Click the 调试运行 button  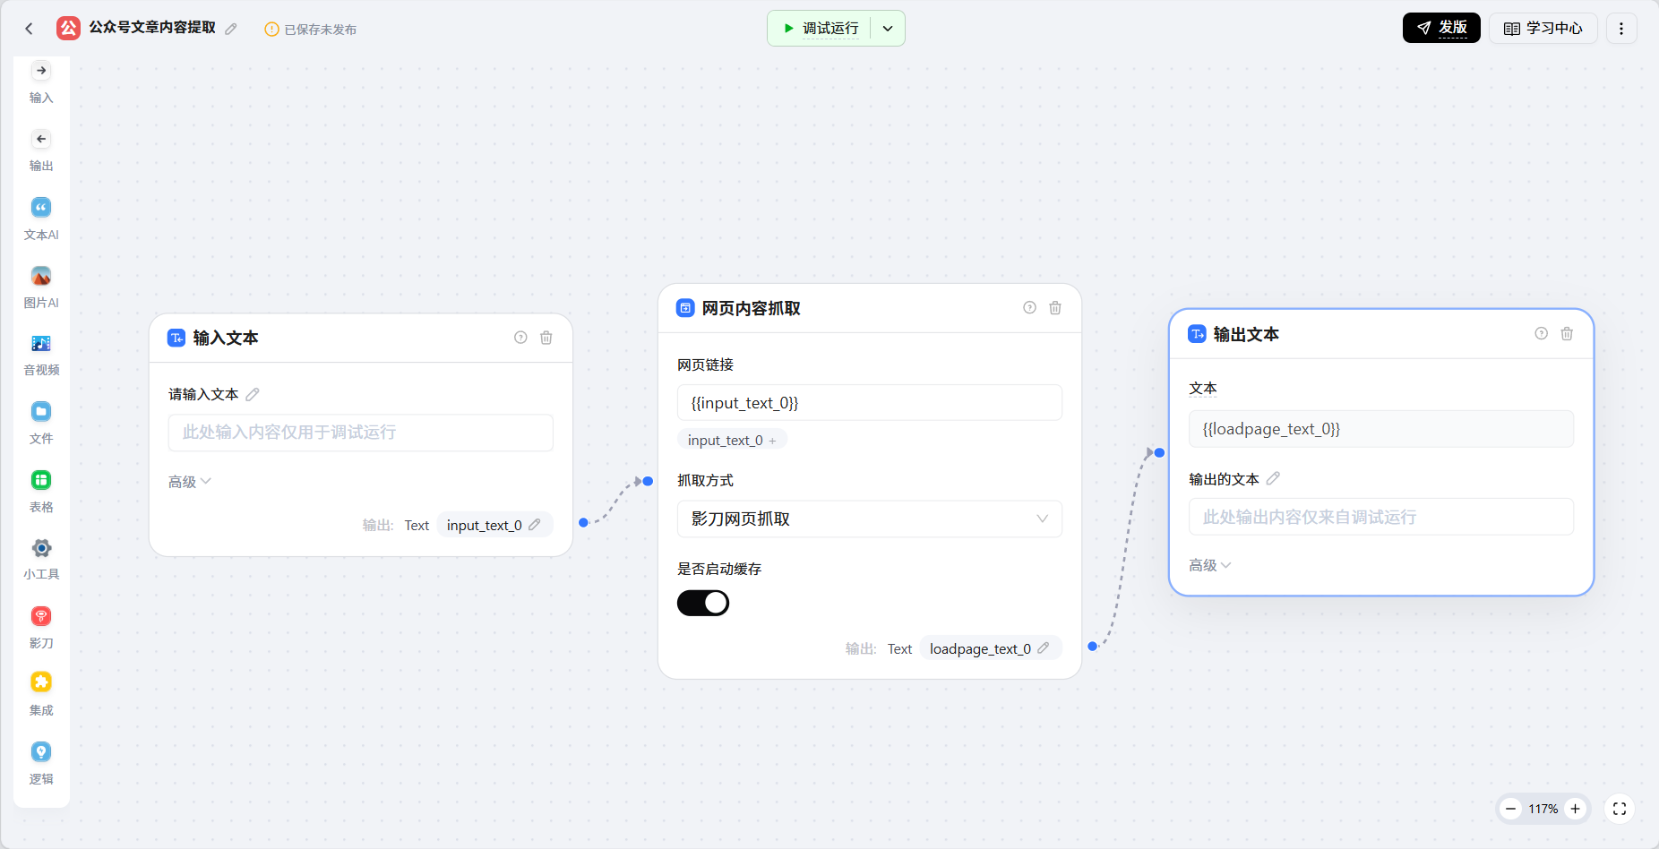tap(821, 29)
